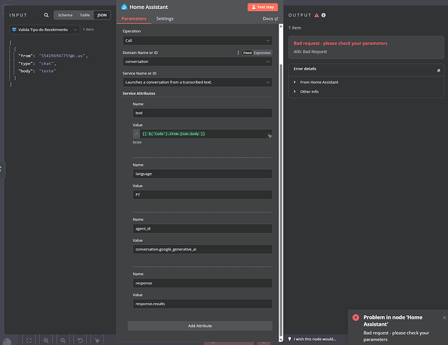Click the fit view canvas icon
The height and width of the screenshot is (345, 448).
click(29, 340)
